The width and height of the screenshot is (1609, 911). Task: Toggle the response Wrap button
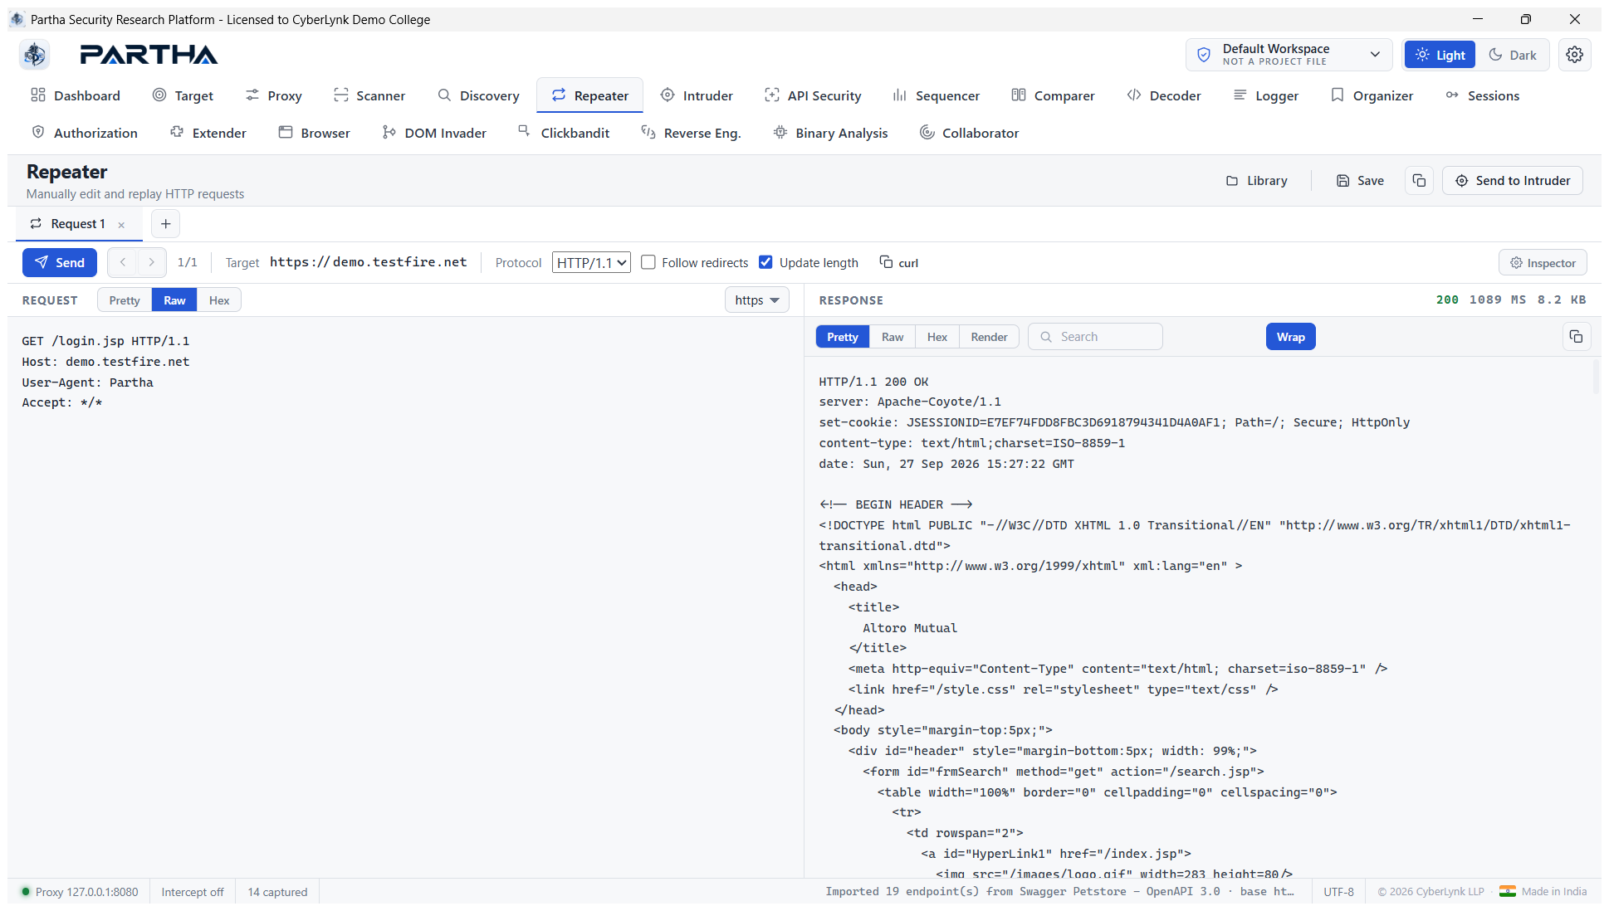1290,337
